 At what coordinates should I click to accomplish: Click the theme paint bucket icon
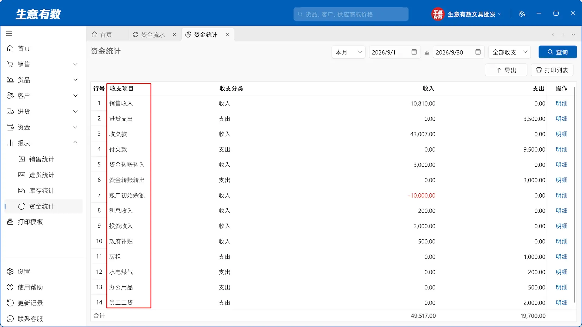point(522,14)
